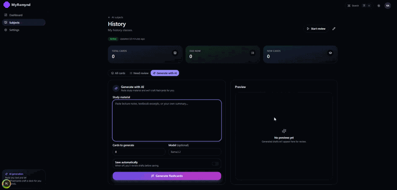
Task: Click the History subject title
Action: [x=117, y=24]
